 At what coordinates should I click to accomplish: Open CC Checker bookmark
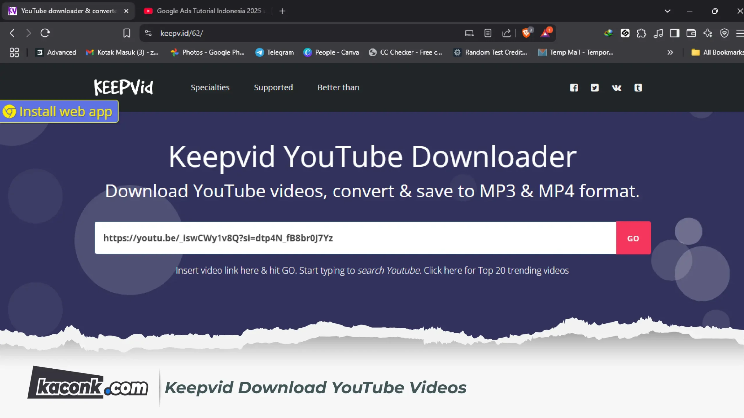click(405, 53)
